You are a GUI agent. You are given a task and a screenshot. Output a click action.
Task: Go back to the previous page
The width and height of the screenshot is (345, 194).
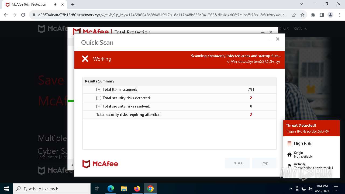pos(6,15)
